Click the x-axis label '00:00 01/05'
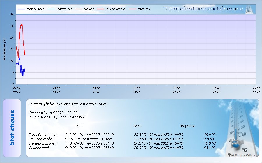This screenshot has width=262, height=163. 17,90
